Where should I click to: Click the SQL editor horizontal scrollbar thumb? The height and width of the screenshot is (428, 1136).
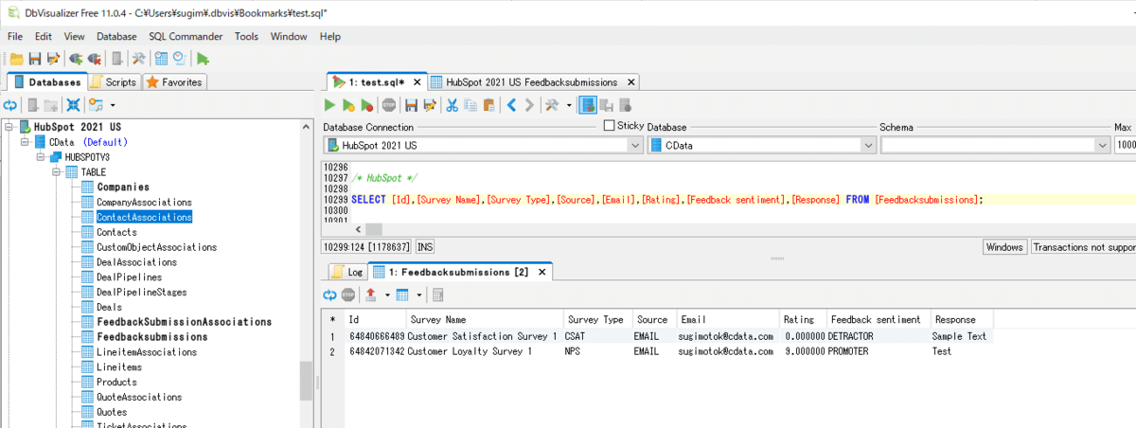click(374, 229)
